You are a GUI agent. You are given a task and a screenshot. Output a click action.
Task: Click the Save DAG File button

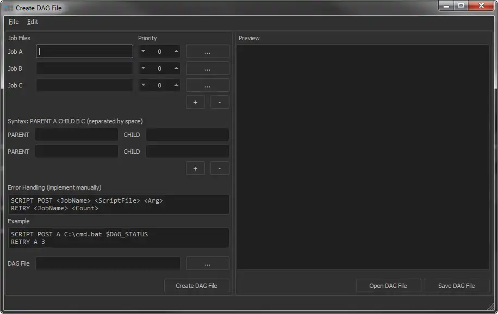tap(457, 286)
